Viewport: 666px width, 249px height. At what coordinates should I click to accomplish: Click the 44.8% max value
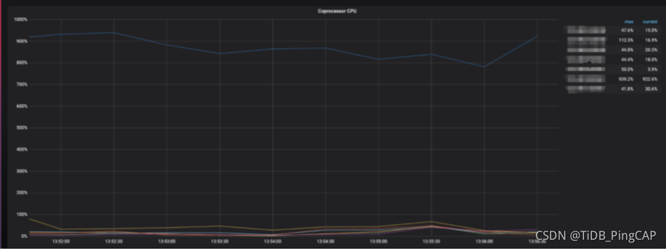point(627,50)
